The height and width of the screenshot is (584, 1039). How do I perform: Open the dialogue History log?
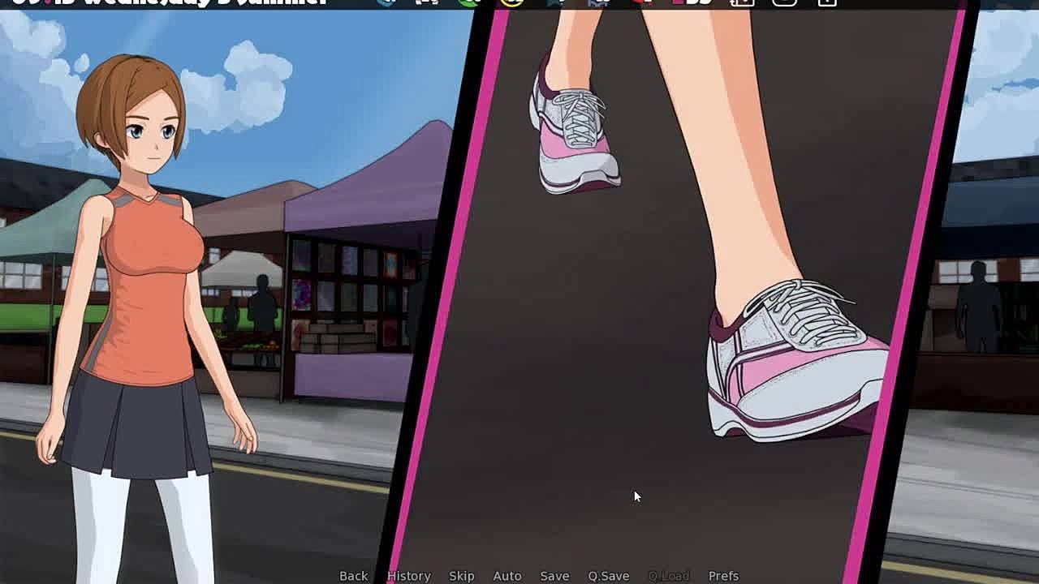pyautogui.click(x=408, y=575)
